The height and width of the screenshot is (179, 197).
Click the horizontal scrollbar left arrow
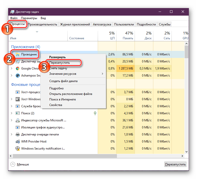pyautogui.click(x=11, y=156)
